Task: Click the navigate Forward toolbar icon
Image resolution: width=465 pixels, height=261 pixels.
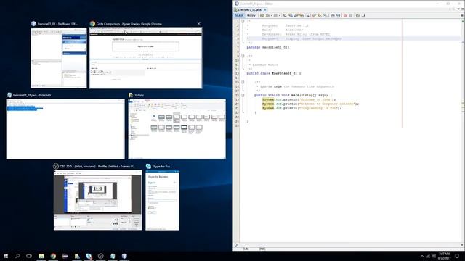Action: (275, 16)
